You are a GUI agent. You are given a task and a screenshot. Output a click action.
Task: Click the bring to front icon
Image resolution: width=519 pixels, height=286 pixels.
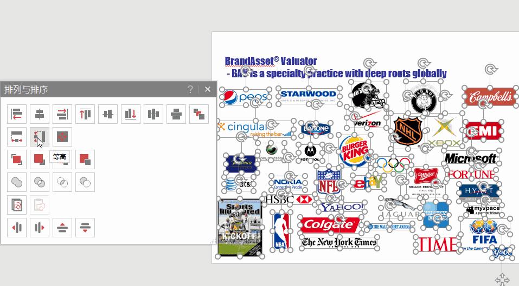pos(17,159)
